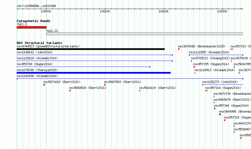This screenshot has height=149, width=251.
Task: Click red marker under nsv5669928 (Ebert2021)
Action: 70,91
